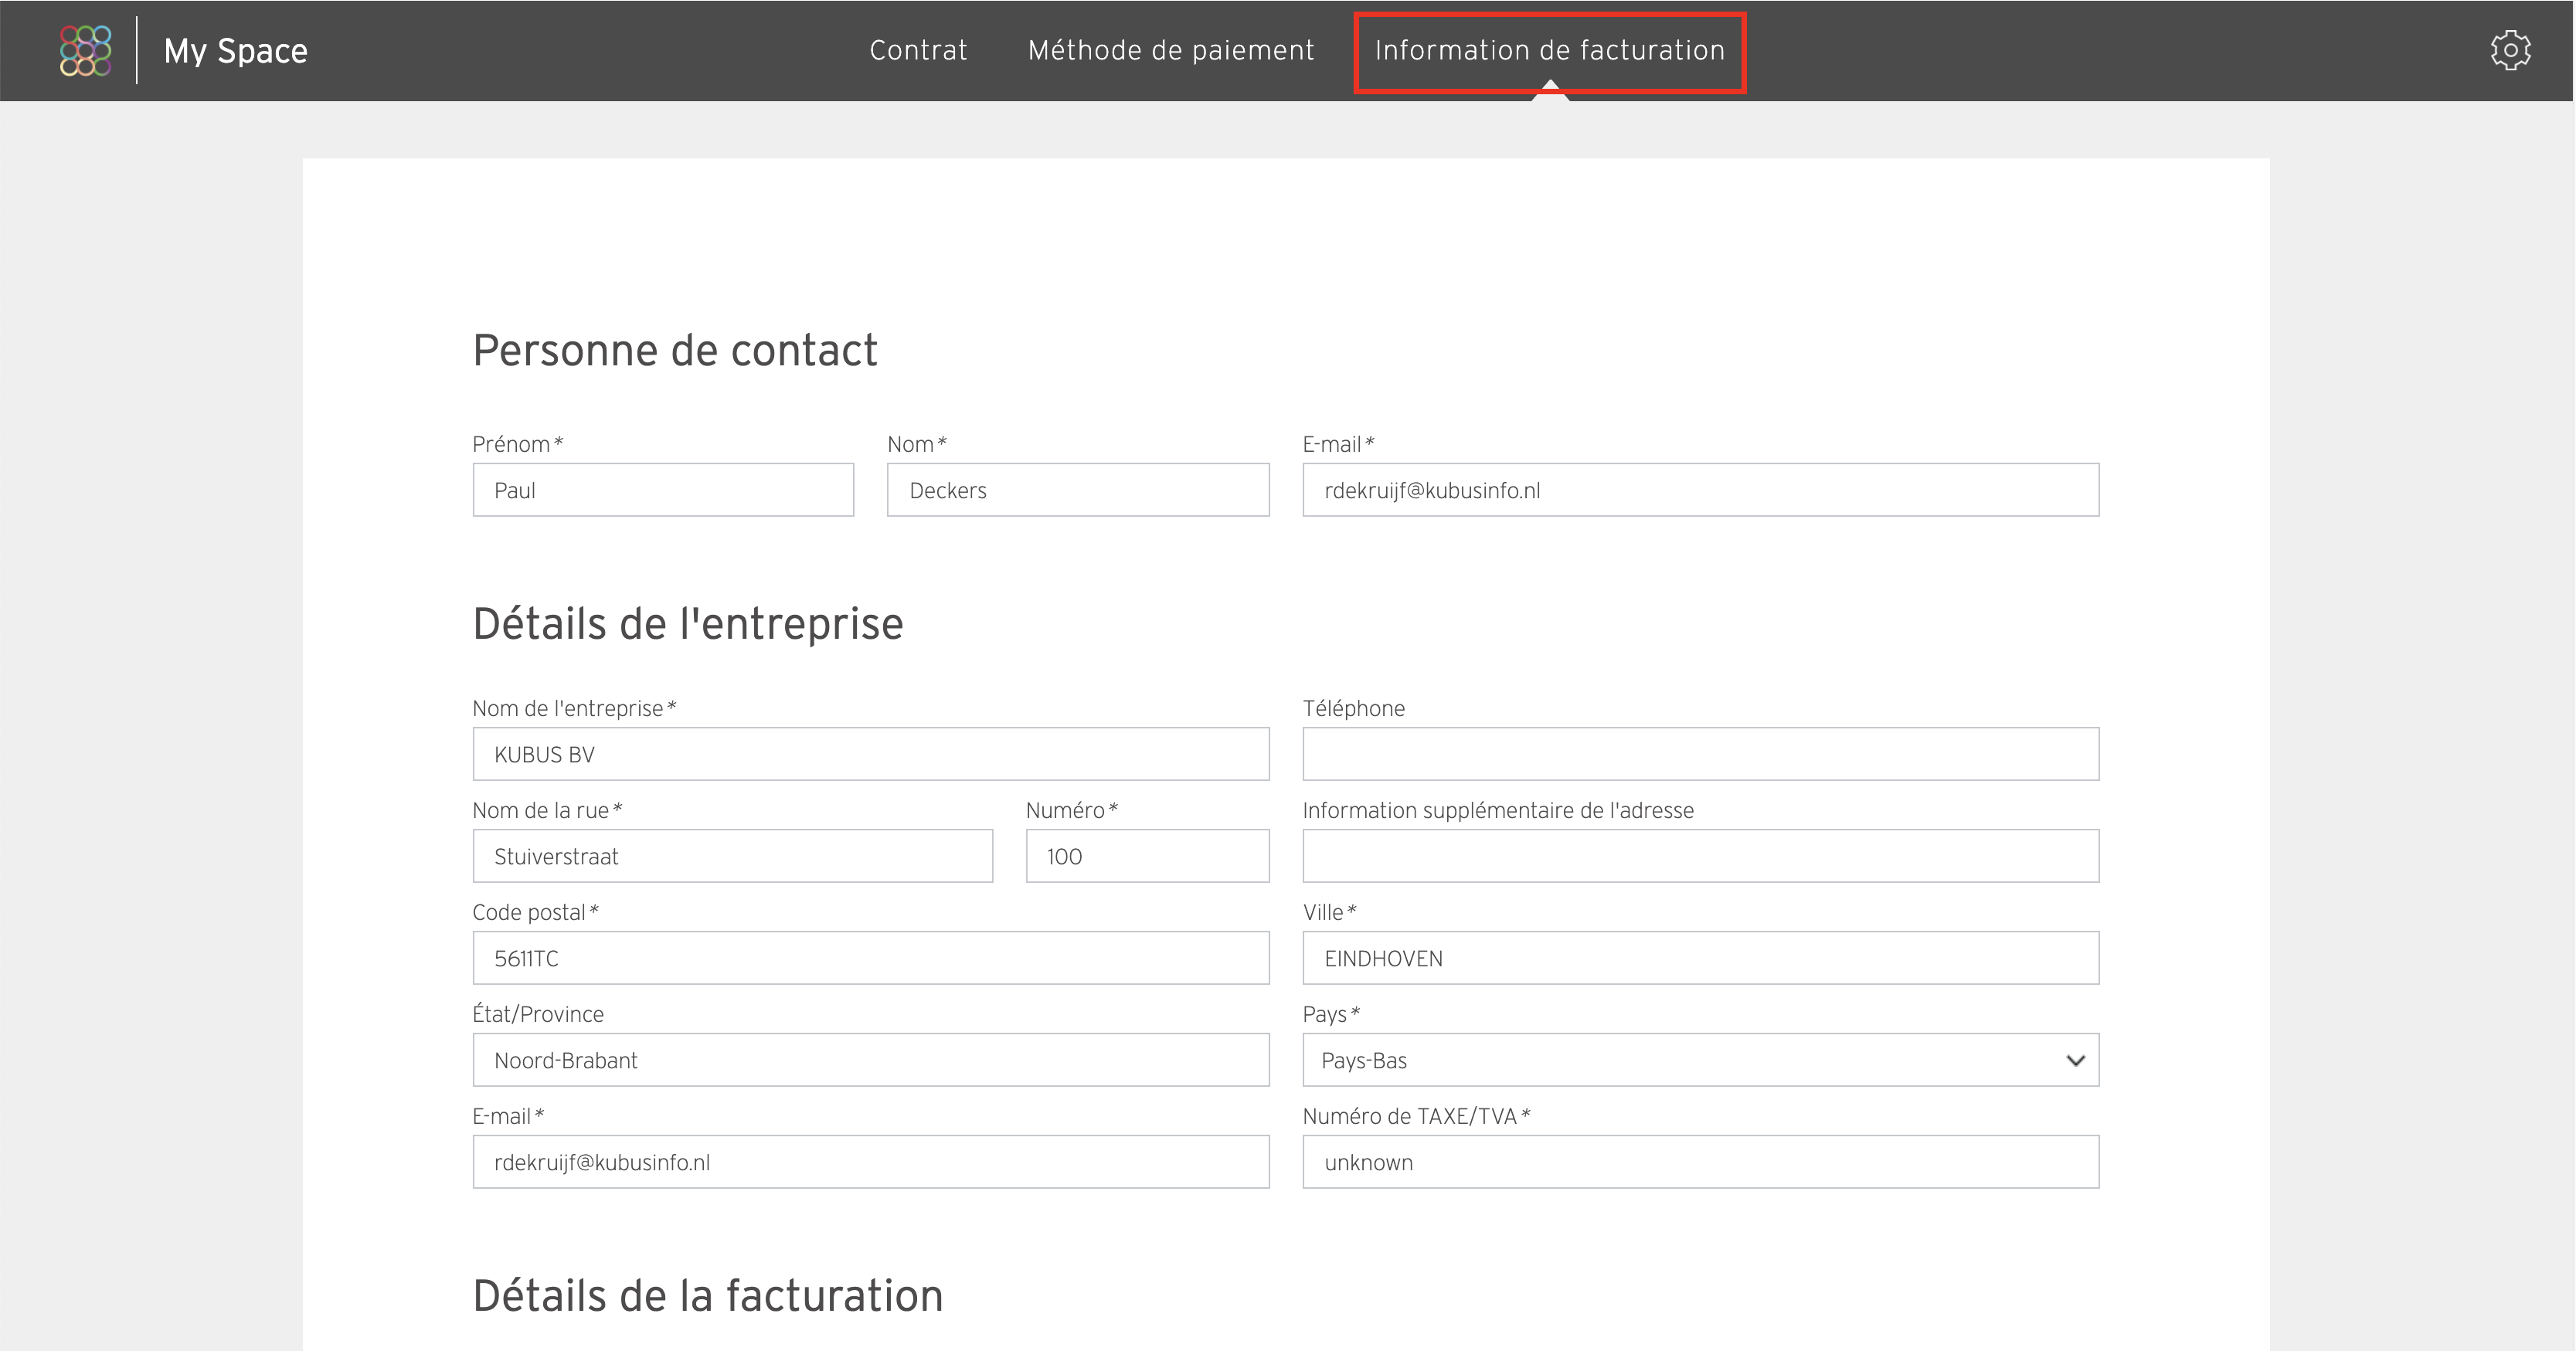Image resolution: width=2576 pixels, height=1351 pixels.
Task: Click the Personne de contact heading
Action: pos(675,351)
